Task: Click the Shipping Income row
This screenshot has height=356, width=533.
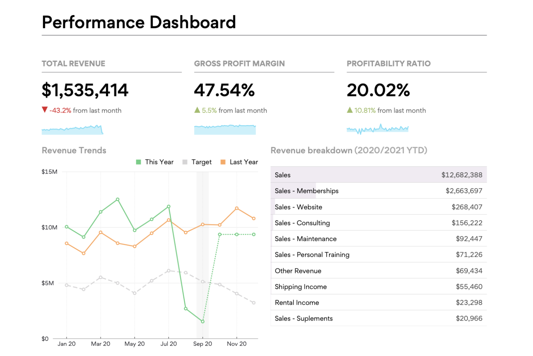Action: coord(378,286)
